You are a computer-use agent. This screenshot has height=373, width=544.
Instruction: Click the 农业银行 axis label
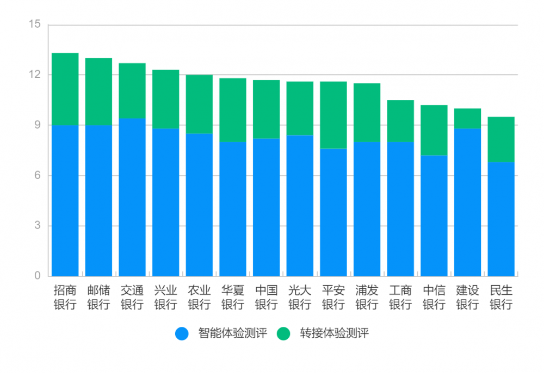click(200, 297)
